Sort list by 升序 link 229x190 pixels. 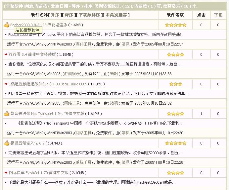[x=55, y=15]
